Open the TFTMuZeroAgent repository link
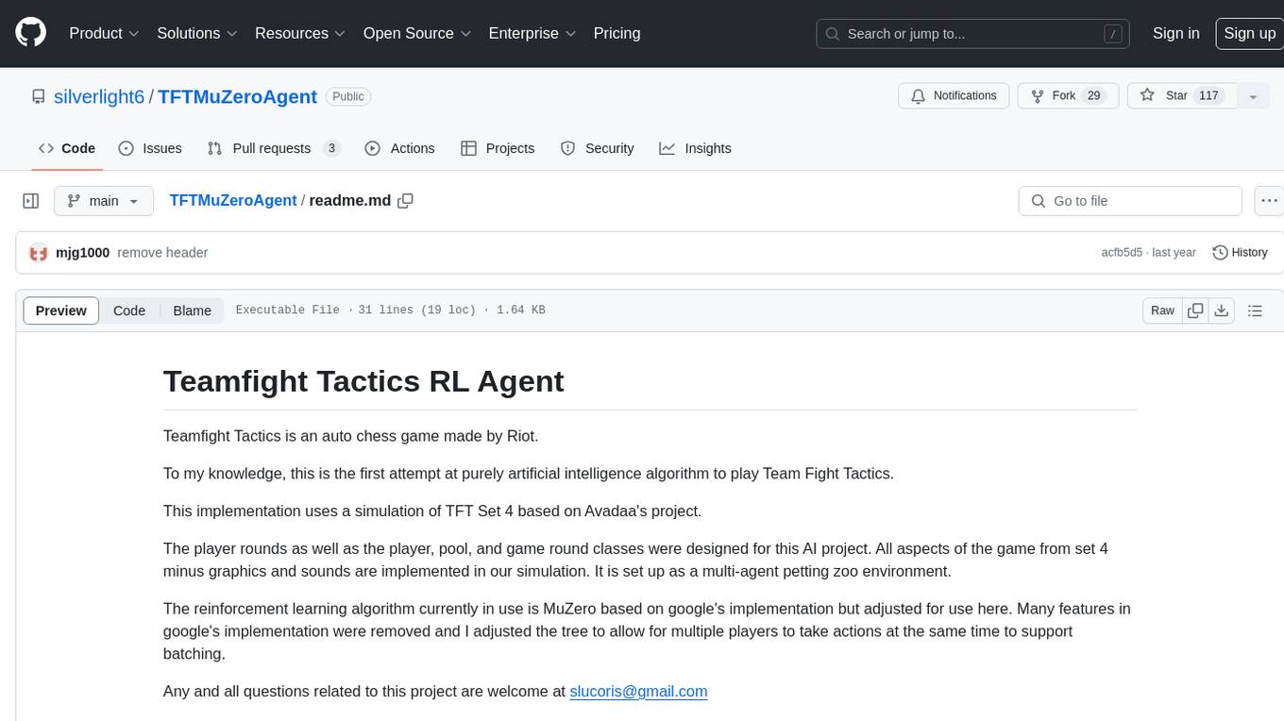This screenshot has width=1284, height=721. 237,96
